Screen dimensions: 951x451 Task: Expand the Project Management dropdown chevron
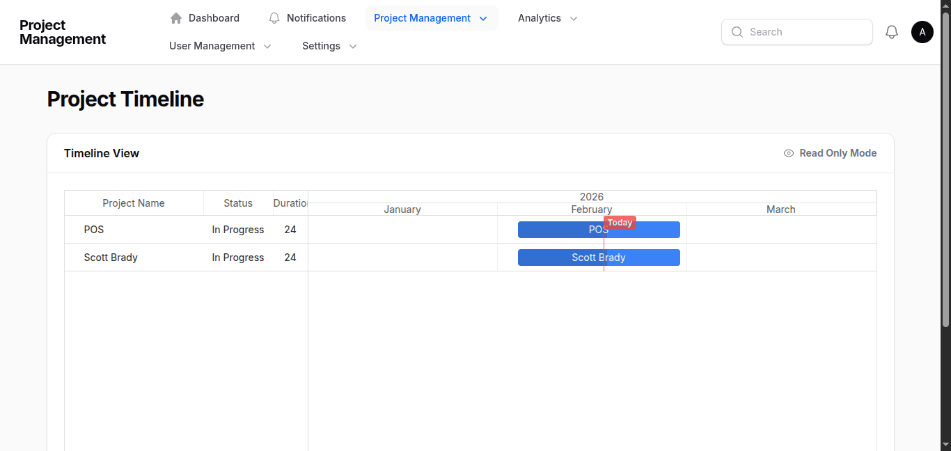coord(483,19)
